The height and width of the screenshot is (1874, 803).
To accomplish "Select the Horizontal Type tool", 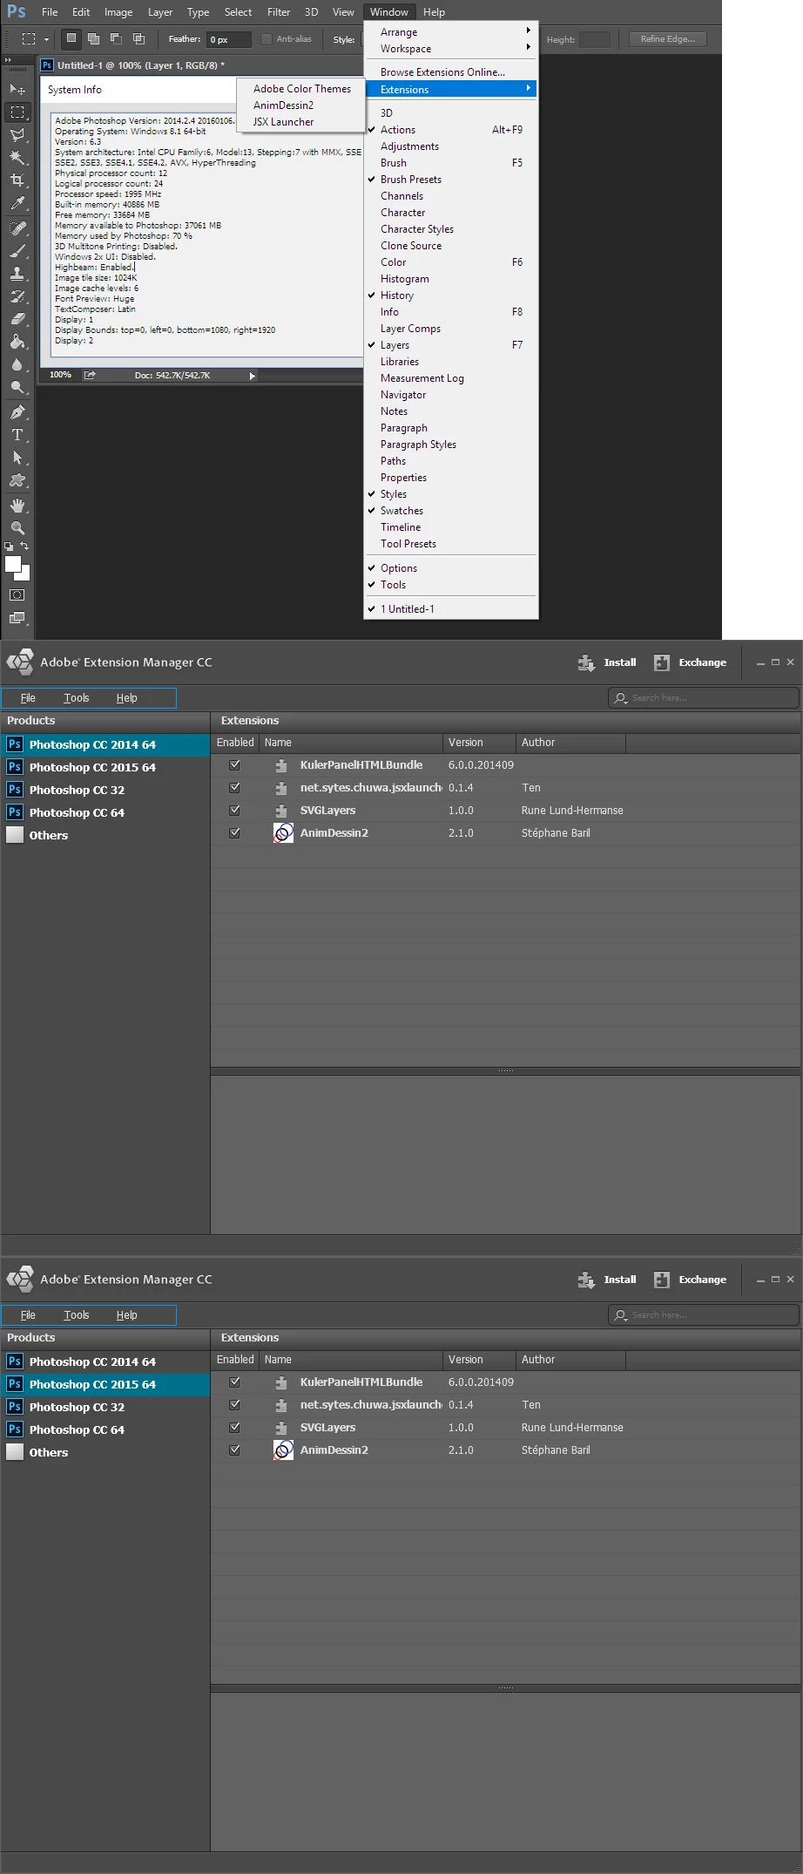I will 17,435.
